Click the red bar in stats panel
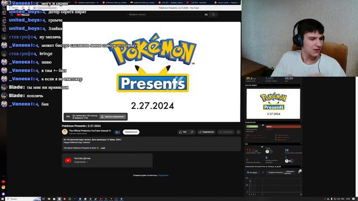This screenshot has height=201, width=358. 284,127
